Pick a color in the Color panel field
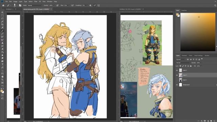 (198, 32)
